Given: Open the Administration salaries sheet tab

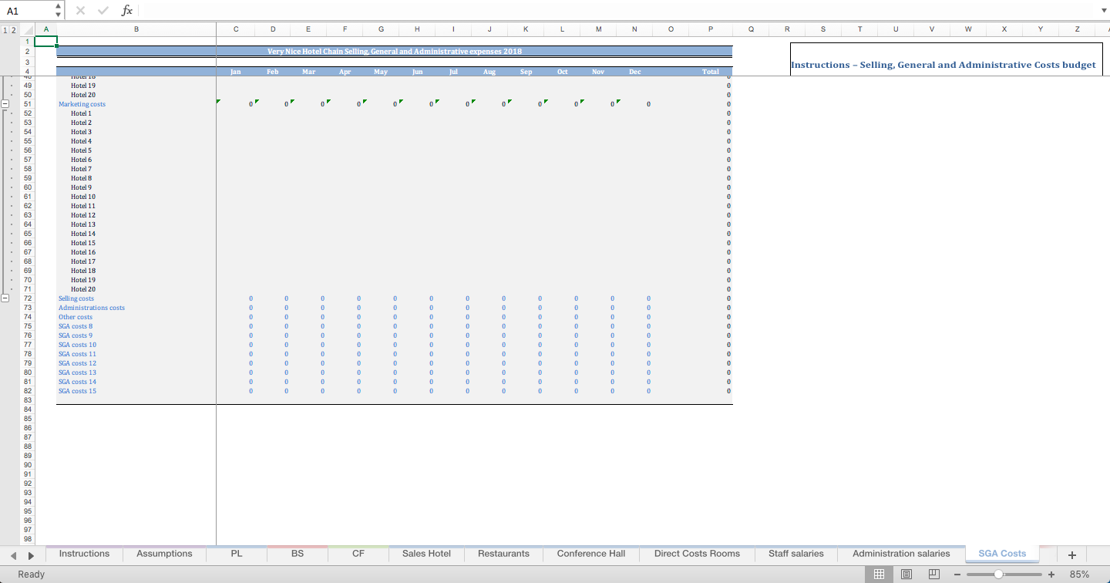Looking at the screenshot, I should 901,554.
